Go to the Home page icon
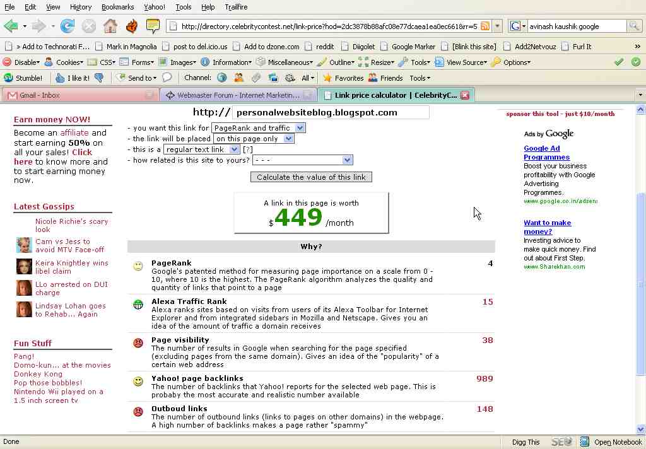 (110, 26)
